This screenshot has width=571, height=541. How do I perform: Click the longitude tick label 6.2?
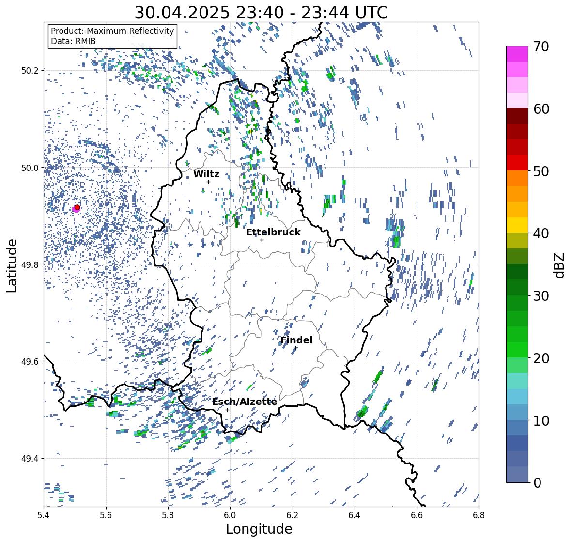click(293, 515)
